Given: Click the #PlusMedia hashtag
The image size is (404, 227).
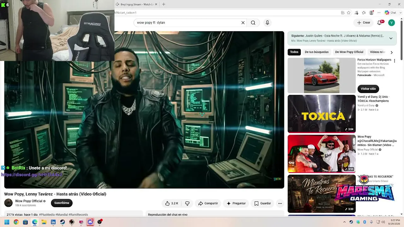Looking at the screenshot, I should coord(47,215).
